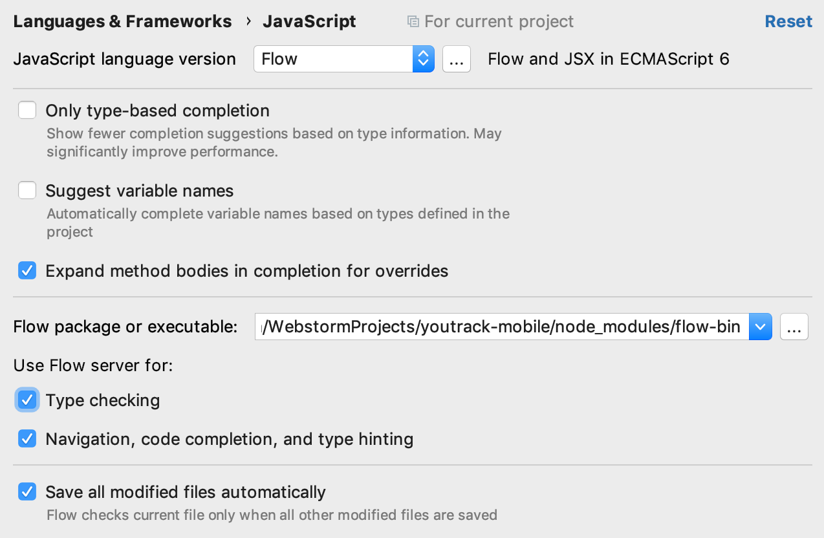Click the 'Show fewer completion suggestions' description
824x538 pixels.
[x=274, y=143]
